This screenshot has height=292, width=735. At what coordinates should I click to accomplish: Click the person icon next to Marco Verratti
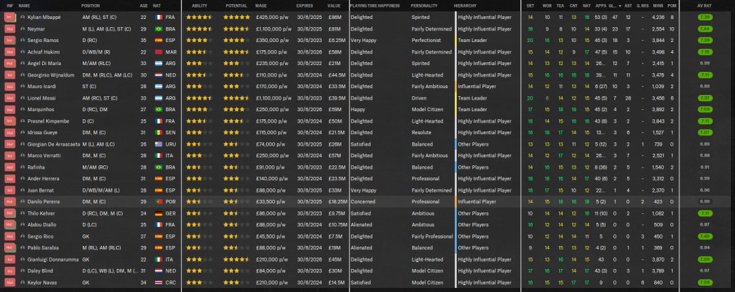pyautogui.click(x=22, y=155)
